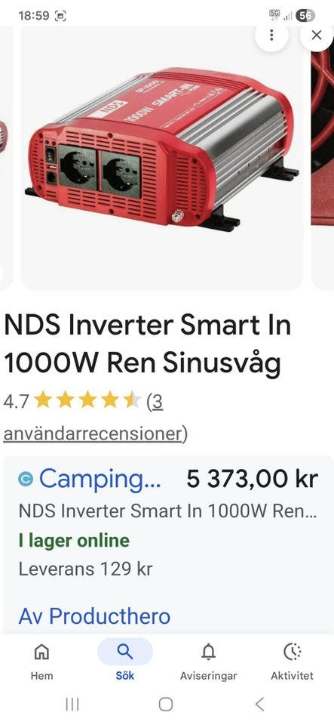Tap the Leverans 129 kr shipping info
The width and height of the screenshot is (334, 725).
[x=85, y=569]
